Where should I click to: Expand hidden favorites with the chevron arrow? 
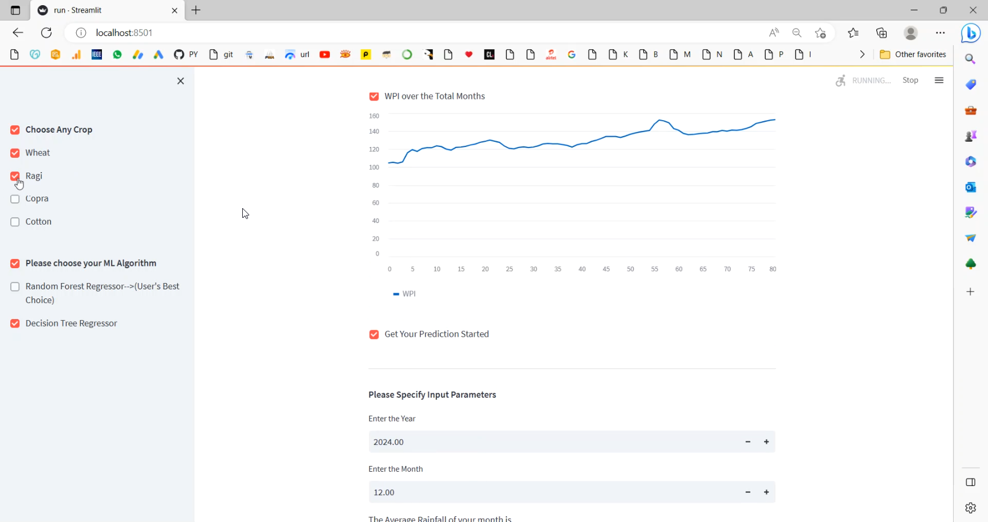862,54
